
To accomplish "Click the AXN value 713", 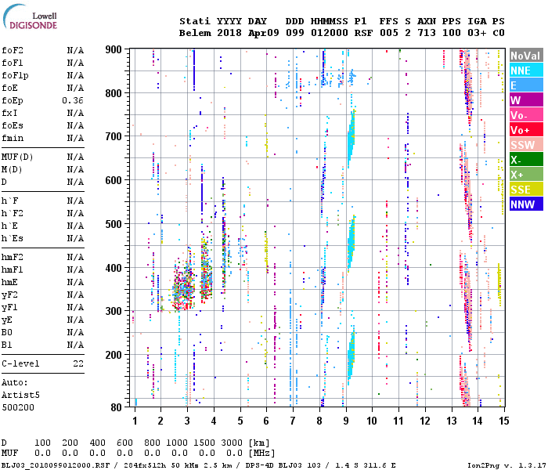I will 427,33.
